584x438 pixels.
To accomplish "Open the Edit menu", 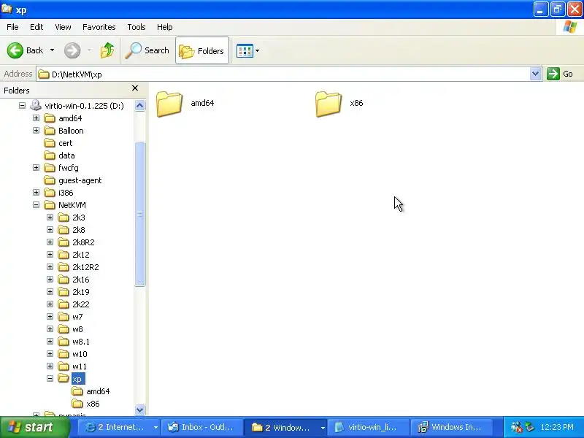I will [36, 27].
